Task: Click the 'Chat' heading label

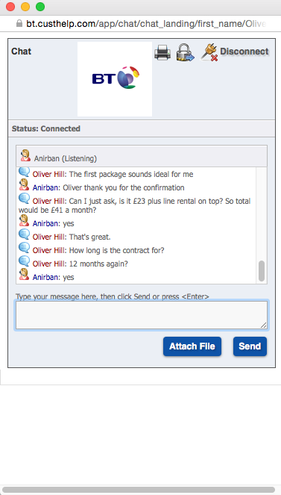Action: (21, 52)
